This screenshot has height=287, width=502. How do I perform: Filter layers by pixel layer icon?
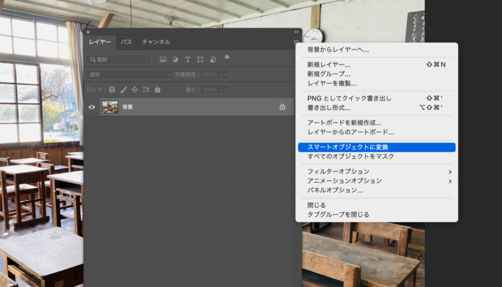click(163, 60)
